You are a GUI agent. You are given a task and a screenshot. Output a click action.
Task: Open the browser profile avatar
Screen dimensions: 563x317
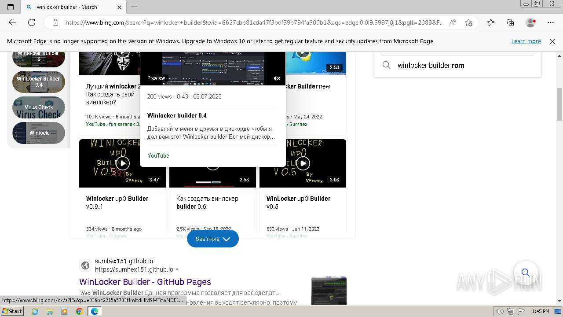point(531,22)
